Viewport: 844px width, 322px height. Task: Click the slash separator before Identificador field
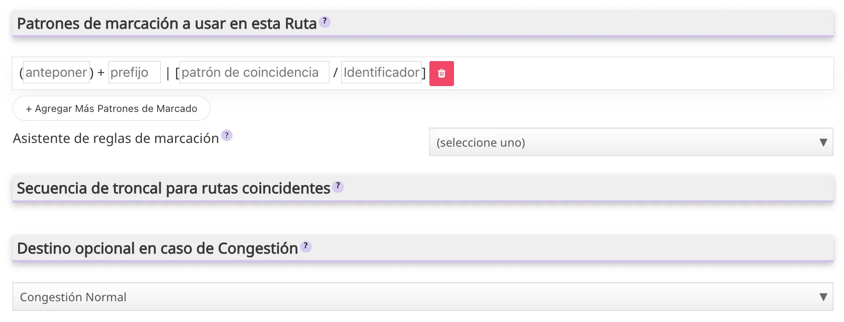[335, 73]
